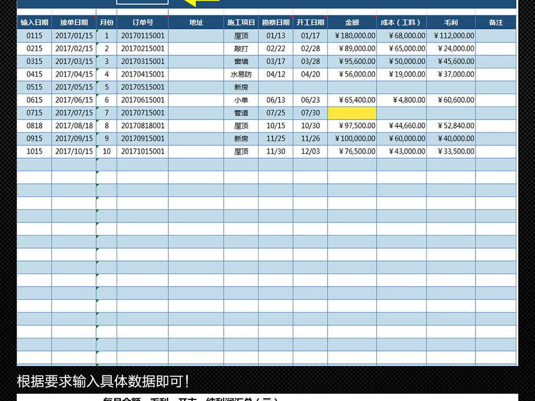
Task: Click the input date cell 0818
Action: pyautogui.click(x=34, y=126)
